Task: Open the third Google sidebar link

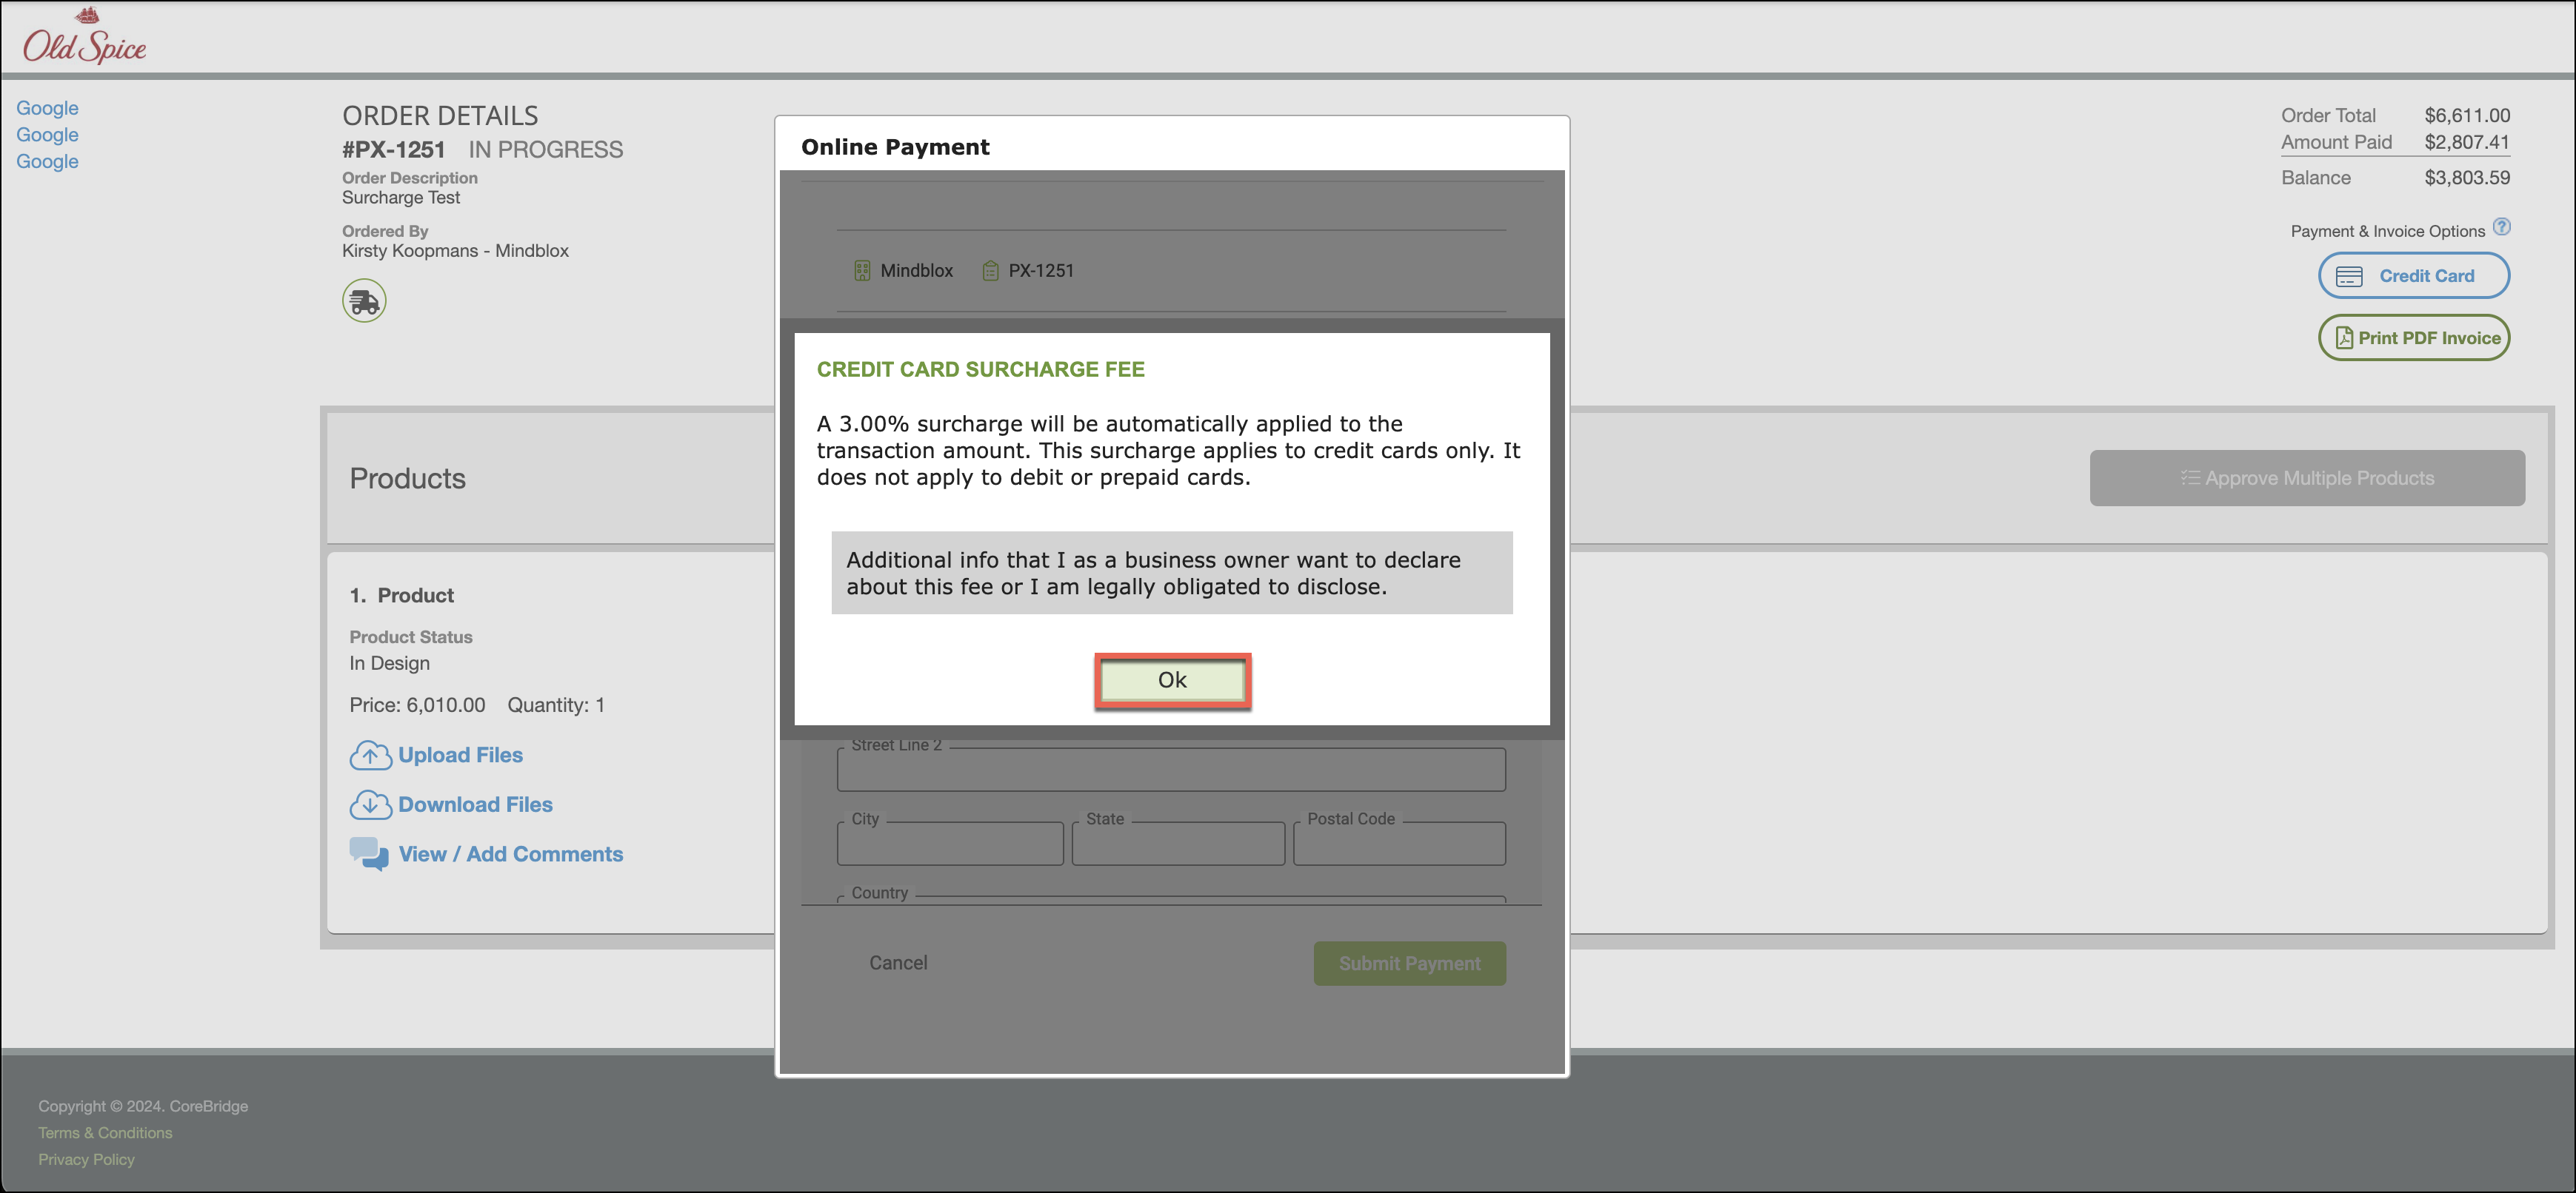Action: tap(47, 162)
